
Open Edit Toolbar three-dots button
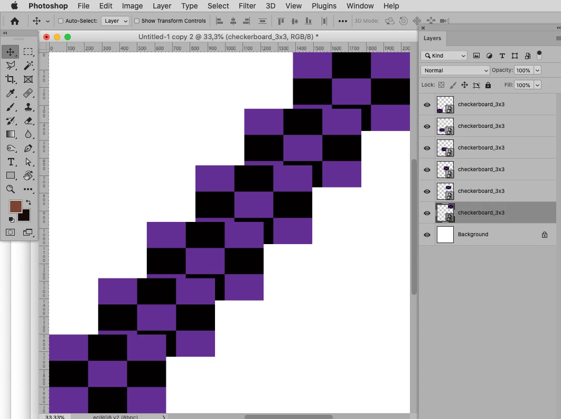(x=28, y=189)
